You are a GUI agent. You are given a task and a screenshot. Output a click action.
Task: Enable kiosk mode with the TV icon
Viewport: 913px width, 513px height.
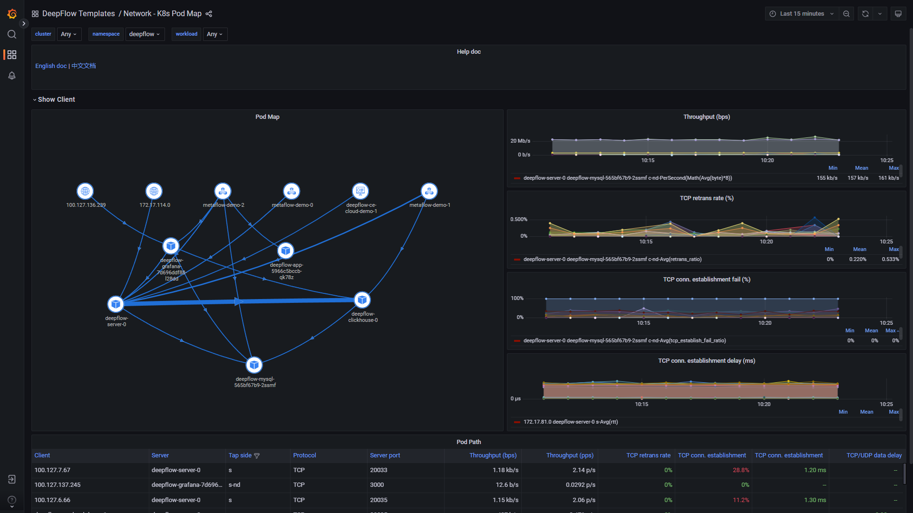pos(898,13)
